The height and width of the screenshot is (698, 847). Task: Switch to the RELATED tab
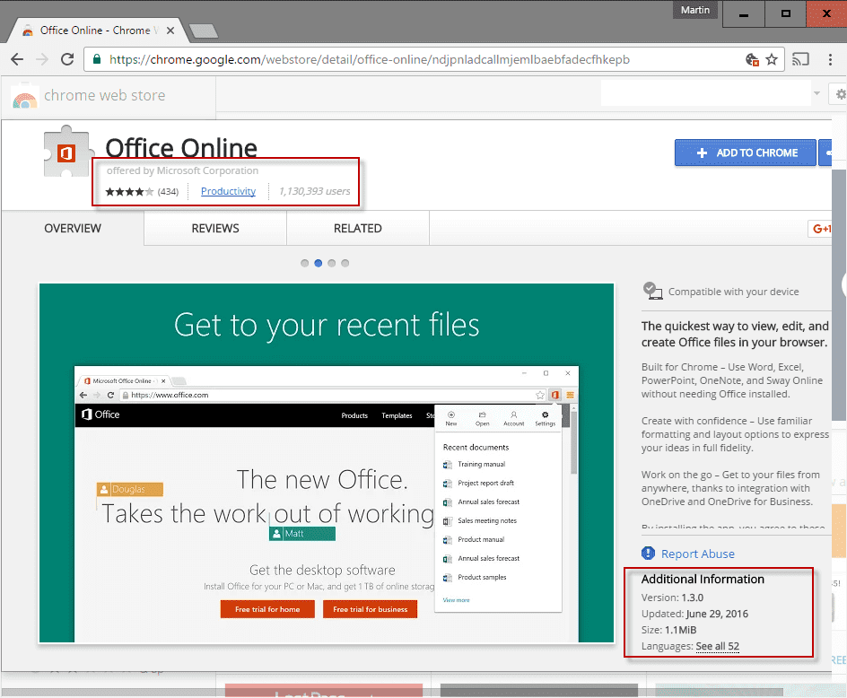coord(358,229)
